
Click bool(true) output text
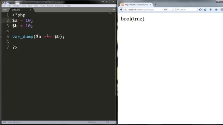click(132, 19)
